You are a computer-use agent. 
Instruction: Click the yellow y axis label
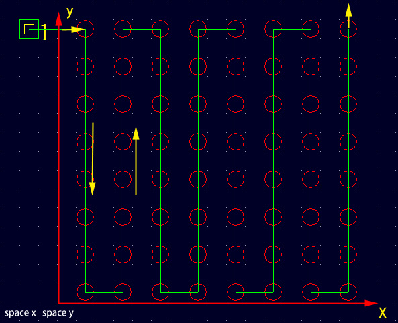70,13
